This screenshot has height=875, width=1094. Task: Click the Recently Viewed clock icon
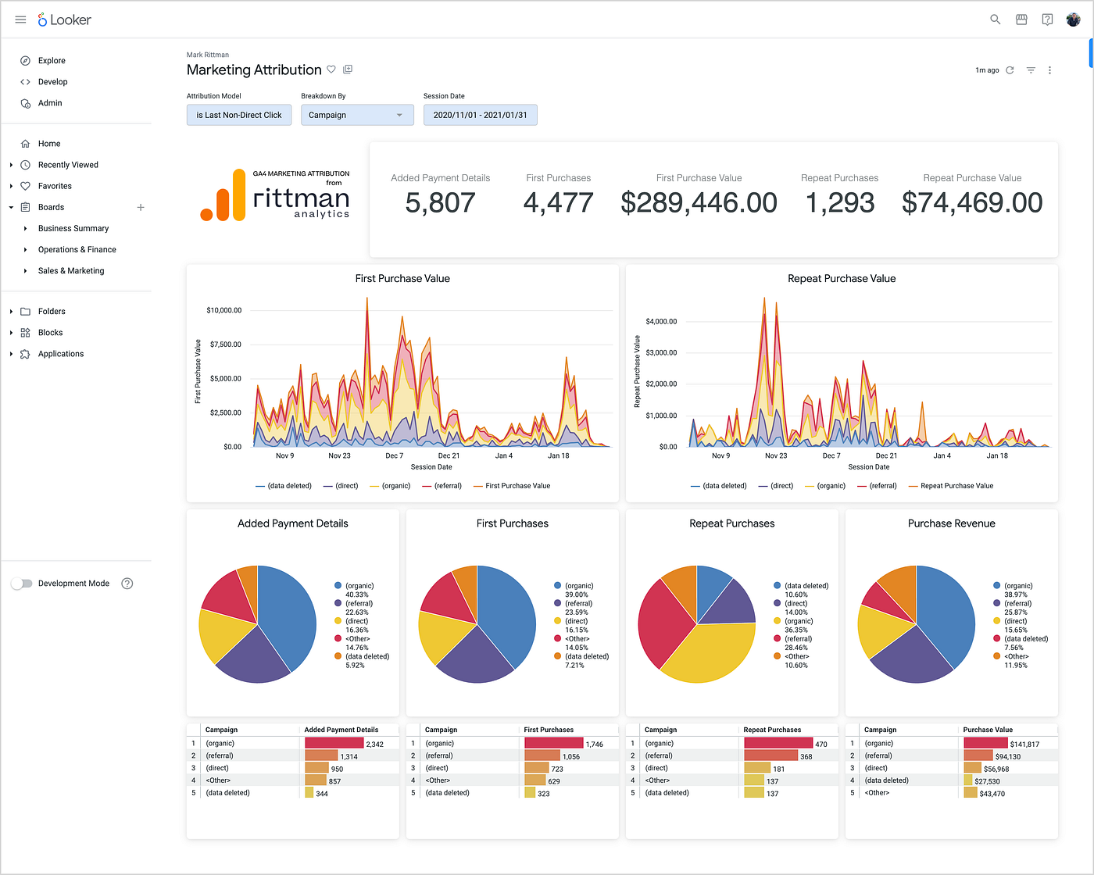coord(25,165)
